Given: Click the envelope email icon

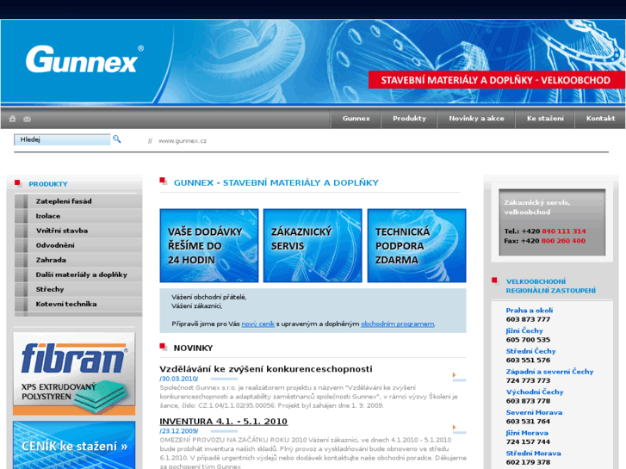Looking at the screenshot, I should click(28, 119).
